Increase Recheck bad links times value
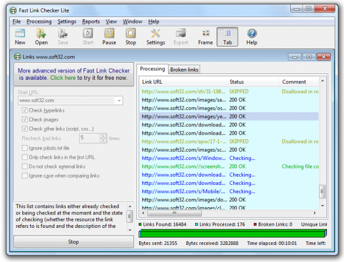Viewport: 344px width, 262px height. (103, 136)
